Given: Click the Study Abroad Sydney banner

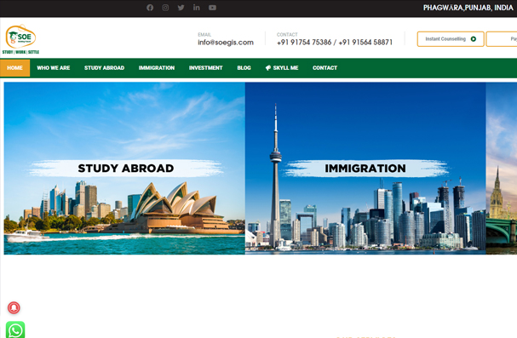Looking at the screenshot, I should click(x=124, y=169).
